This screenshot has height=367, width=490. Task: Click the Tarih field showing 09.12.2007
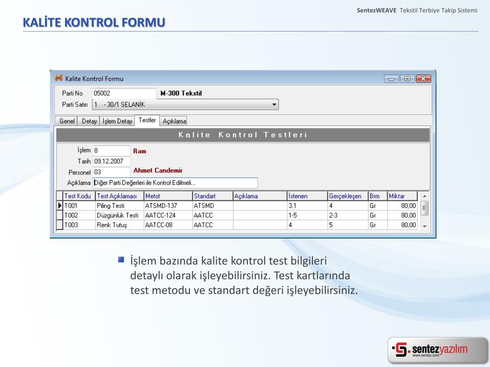[x=111, y=162]
